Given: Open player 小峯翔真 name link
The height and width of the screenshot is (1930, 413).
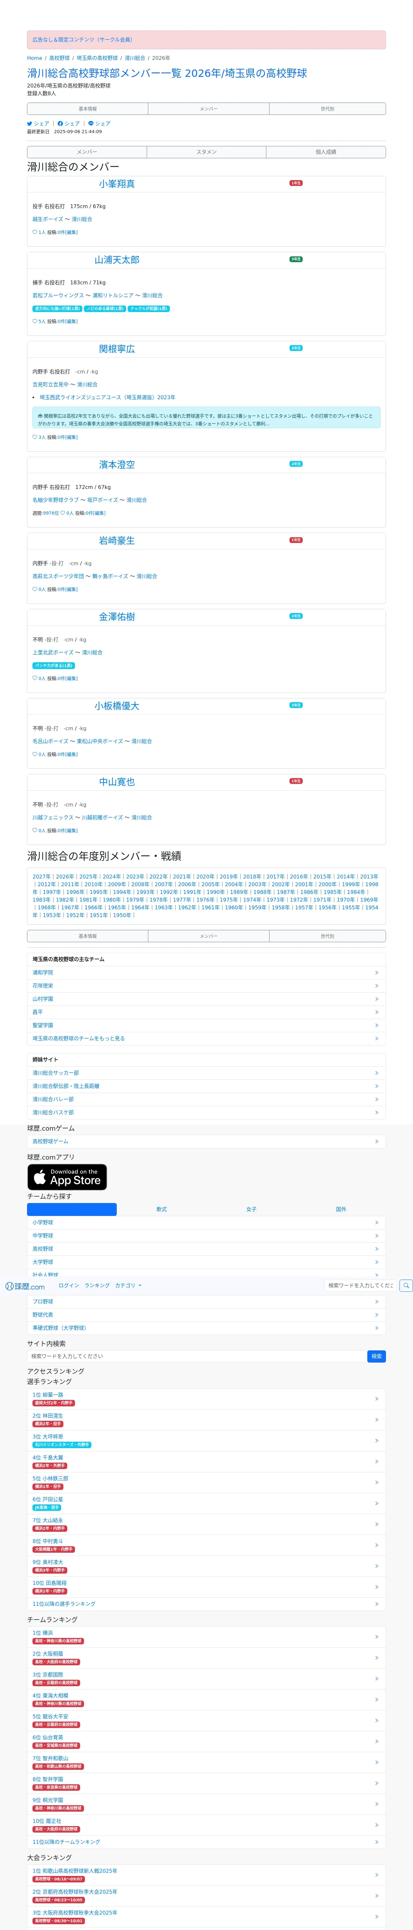Looking at the screenshot, I should tap(117, 184).
